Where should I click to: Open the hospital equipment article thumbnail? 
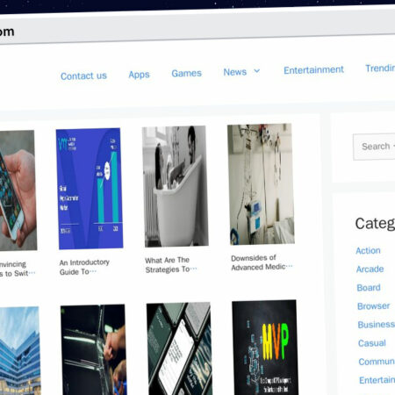click(x=261, y=184)
